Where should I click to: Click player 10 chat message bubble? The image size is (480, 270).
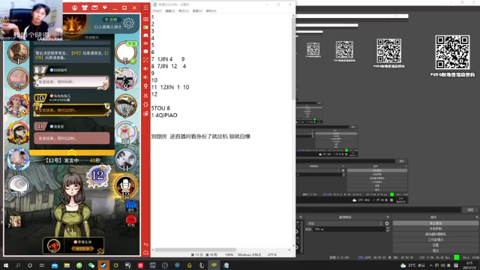coord(72,110)
